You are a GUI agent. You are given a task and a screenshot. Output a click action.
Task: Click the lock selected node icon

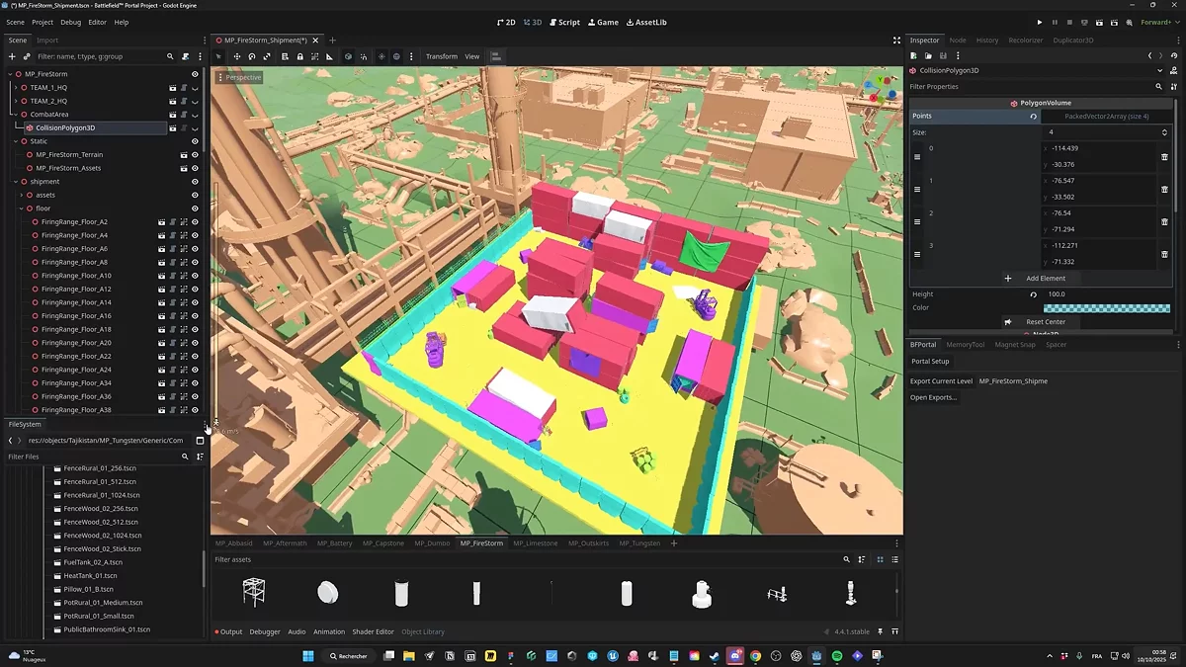point(300,56)
